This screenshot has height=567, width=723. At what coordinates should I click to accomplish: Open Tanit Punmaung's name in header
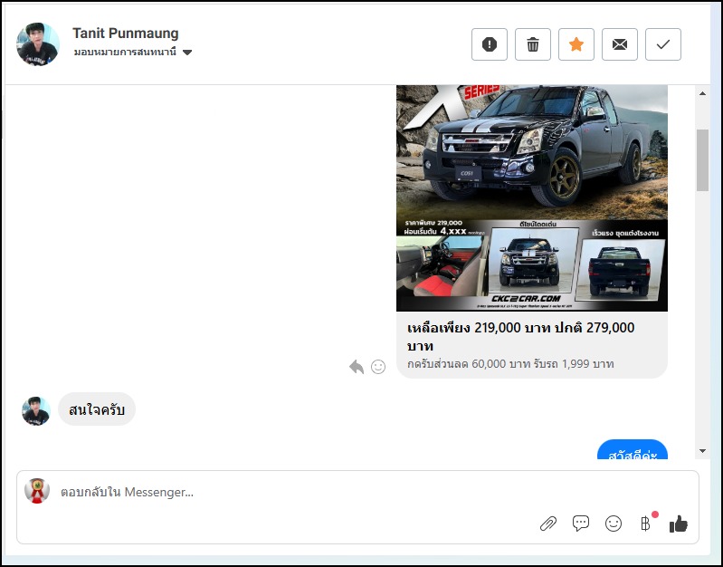(126, 34)
